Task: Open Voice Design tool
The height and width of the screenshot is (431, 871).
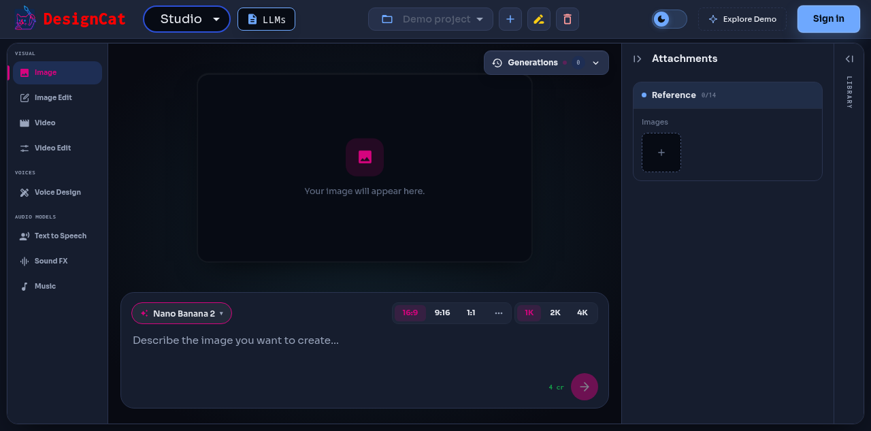Action: pos(57,193)
